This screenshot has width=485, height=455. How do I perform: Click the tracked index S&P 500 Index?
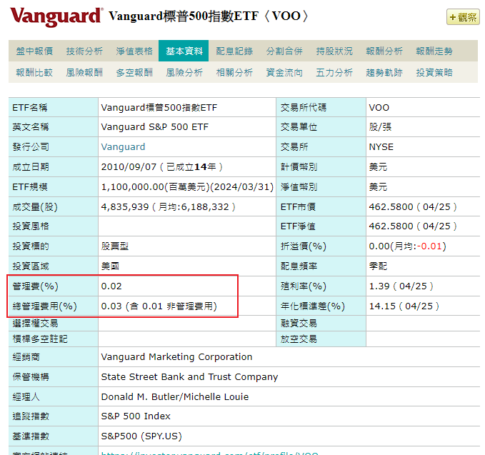[136, 416]
